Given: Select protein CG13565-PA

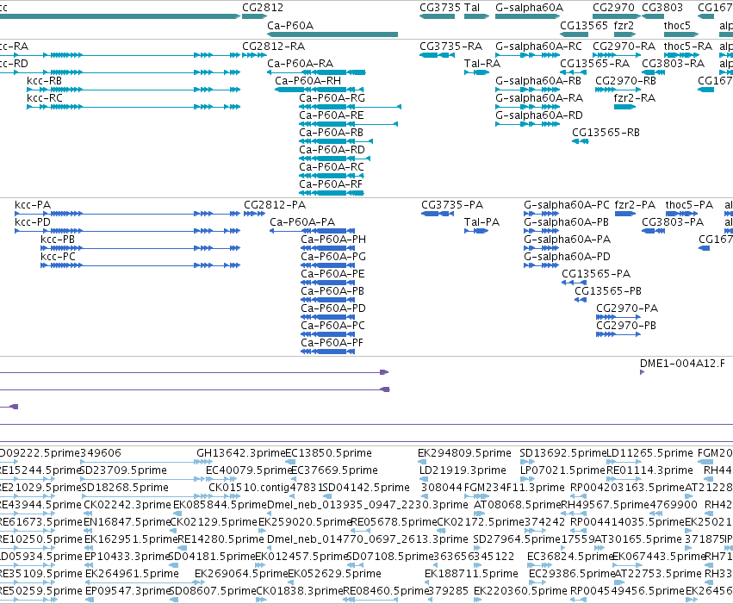Looking at the screenshot, I should point(596,274).
